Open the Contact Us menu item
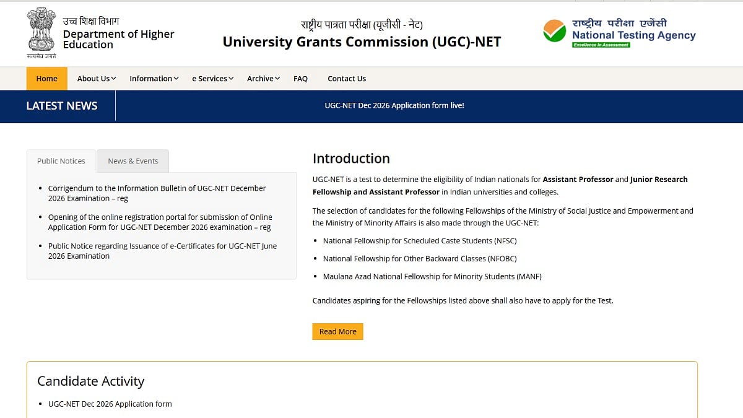Viewport: 743px width, 418px height. tap(347, 79)
